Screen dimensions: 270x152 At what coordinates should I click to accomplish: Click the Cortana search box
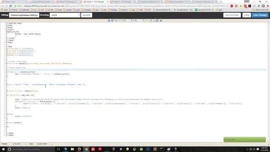pos(31,149)
